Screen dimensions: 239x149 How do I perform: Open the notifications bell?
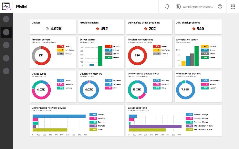[x=167, y=6]
